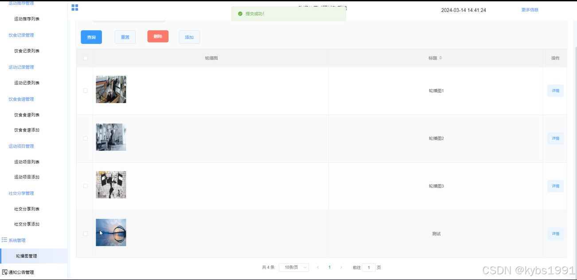577x280 pixels.
Task: Open 运动推荐列表 in sidebar
Action: pyautogui.click(x=27, y=19)
